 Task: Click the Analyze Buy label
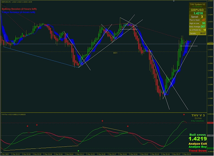coord(198,147)
